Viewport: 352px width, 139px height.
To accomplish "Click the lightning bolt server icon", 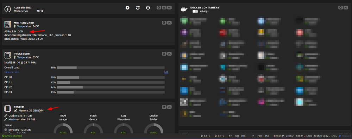I will 8,9.
